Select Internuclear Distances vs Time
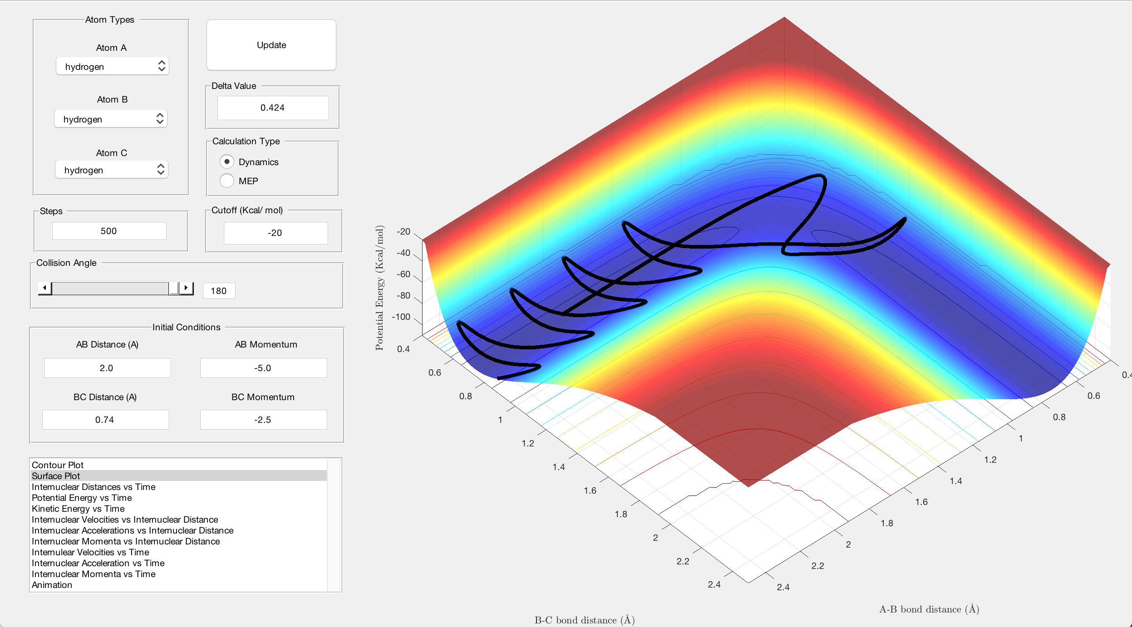The width and height of the screenshot is (1132, 627). coord(94,487)
